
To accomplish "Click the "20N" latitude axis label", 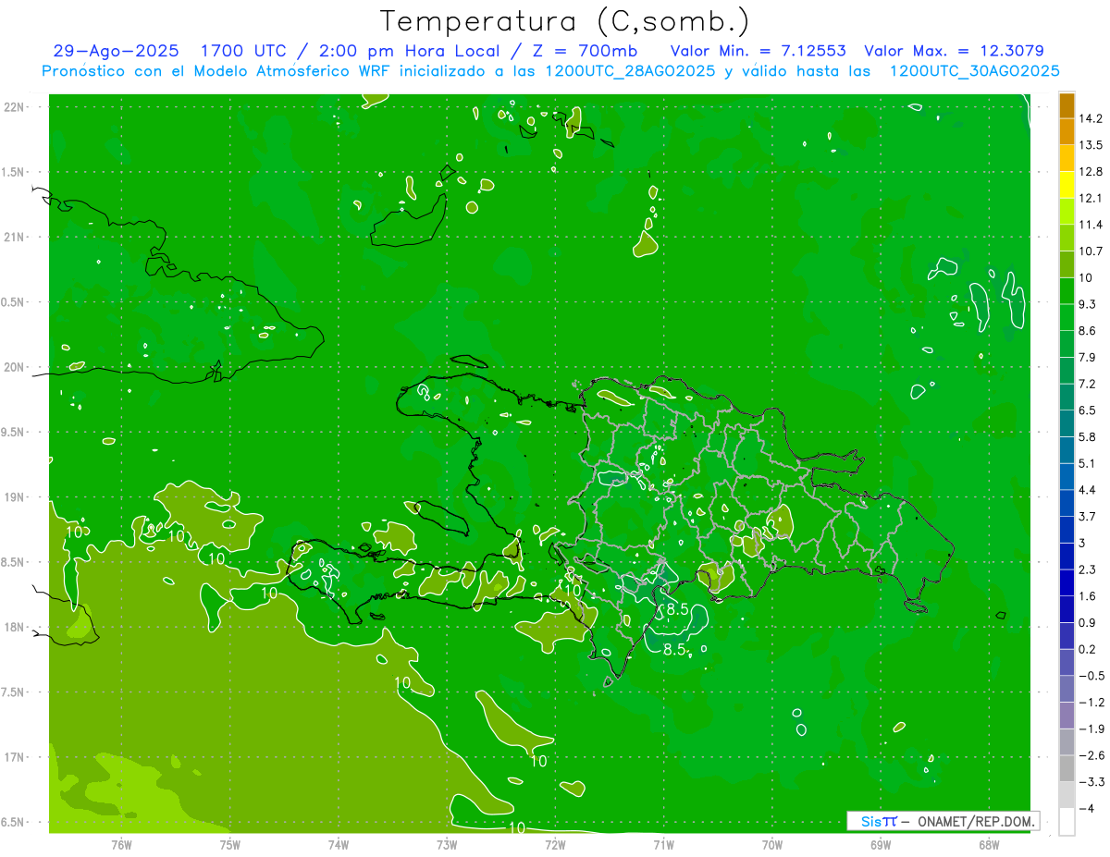I will tap(14, 368).
